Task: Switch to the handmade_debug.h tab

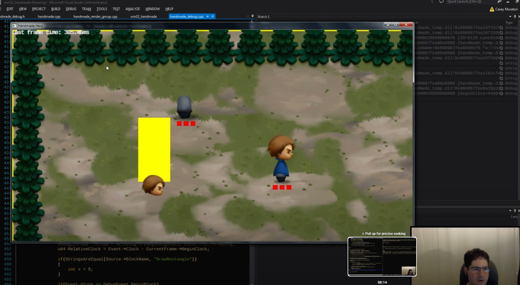Action: tap(12, 16)
